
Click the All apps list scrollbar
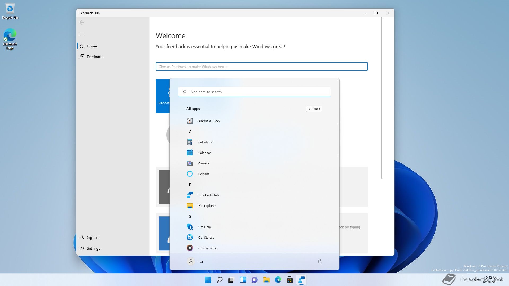(x=338, y=139)
